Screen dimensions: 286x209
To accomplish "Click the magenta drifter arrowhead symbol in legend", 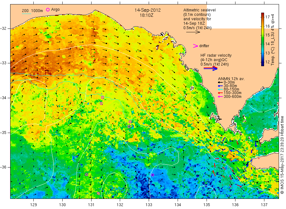I will pos(195,46).
